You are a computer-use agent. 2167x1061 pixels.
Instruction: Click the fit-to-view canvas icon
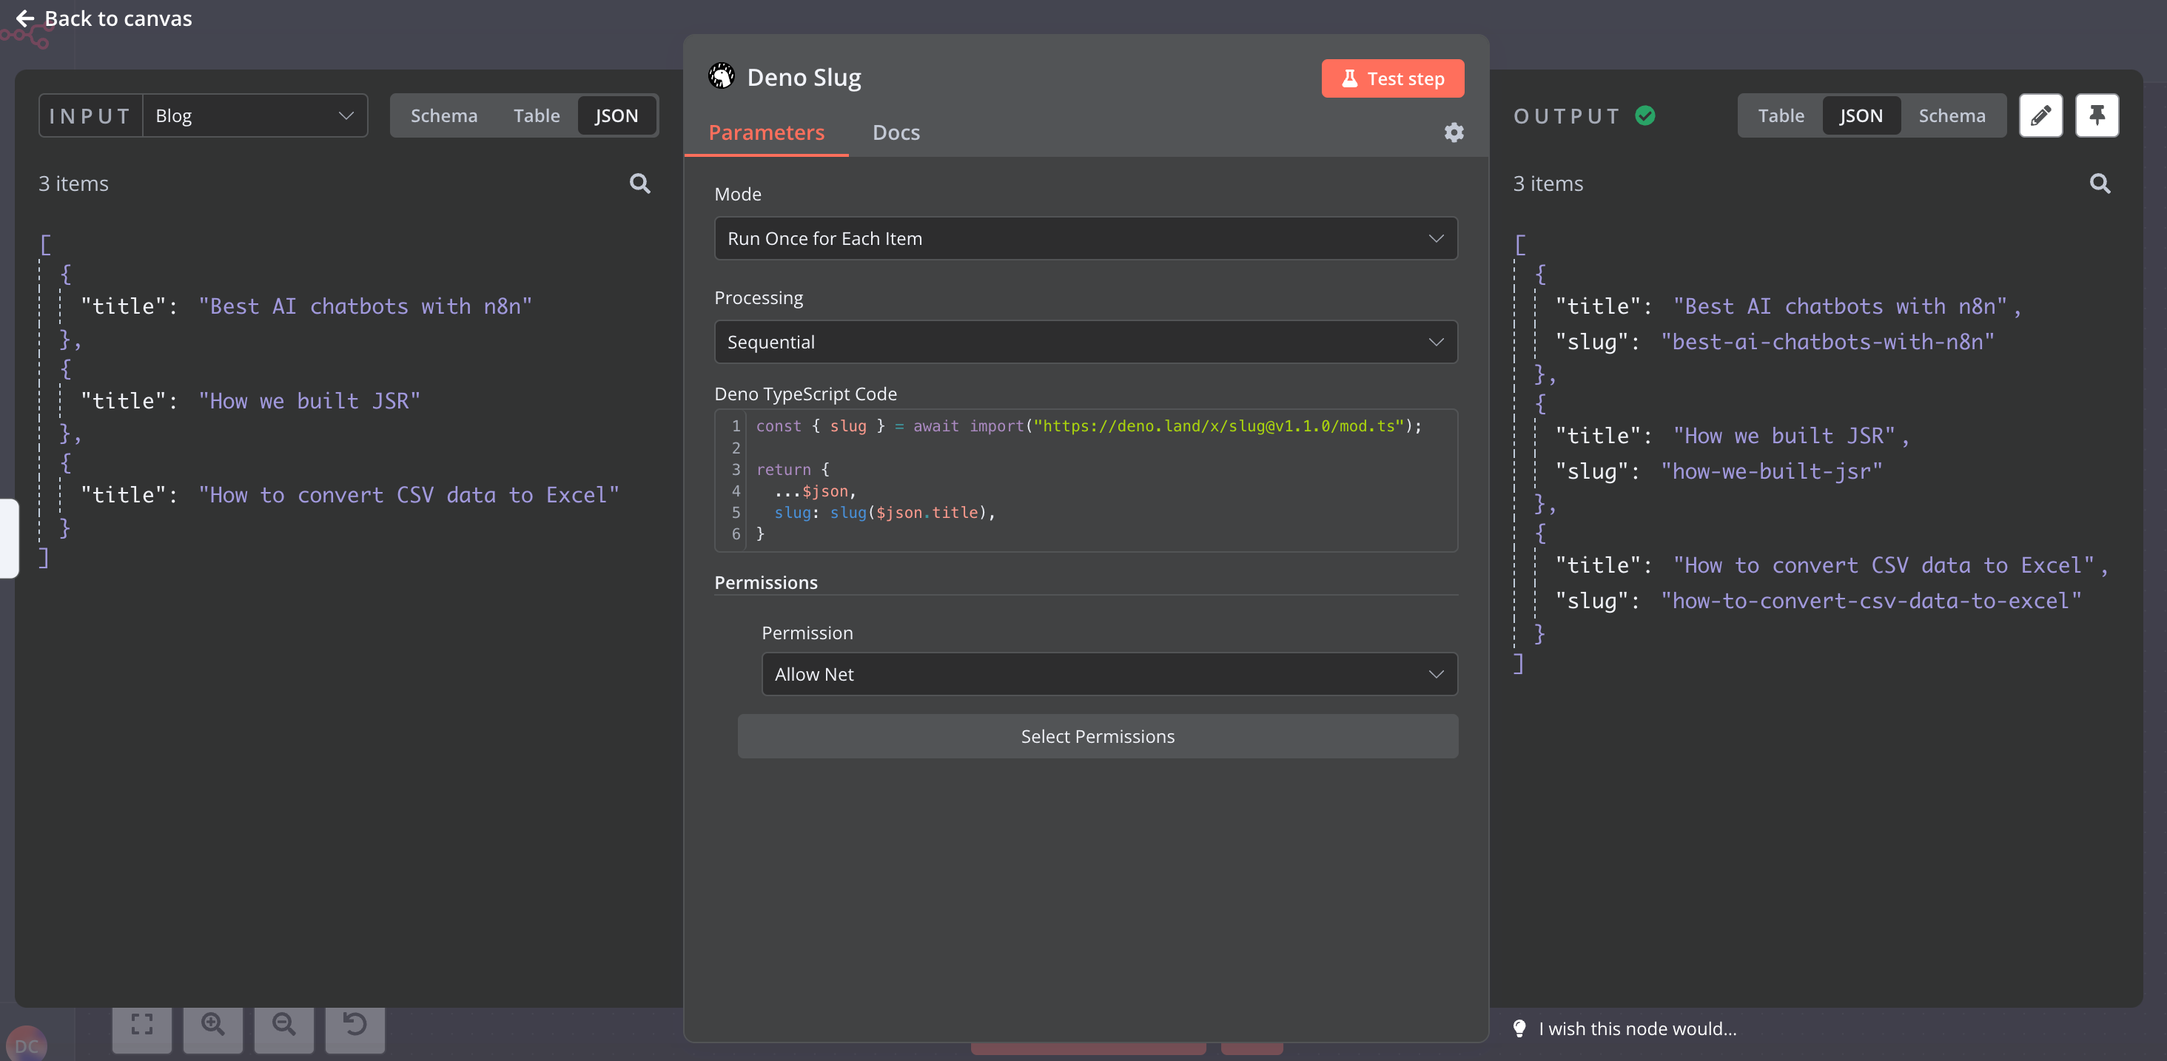[x=142, y=1024]
